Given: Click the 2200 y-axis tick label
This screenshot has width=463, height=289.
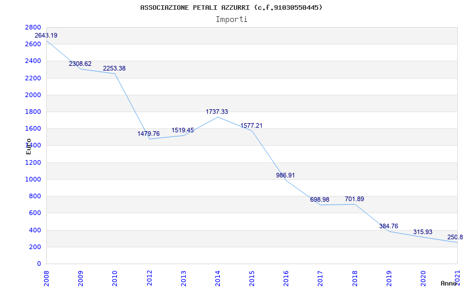Looking at the screenshot, I should [33, 78].
